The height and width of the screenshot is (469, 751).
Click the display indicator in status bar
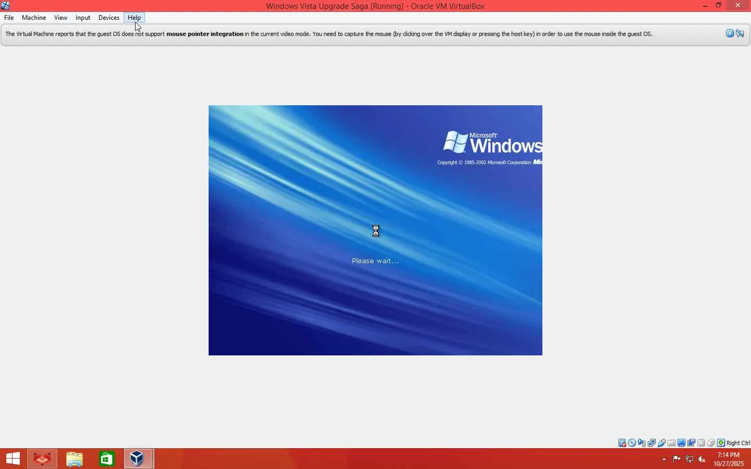(682, 443)
